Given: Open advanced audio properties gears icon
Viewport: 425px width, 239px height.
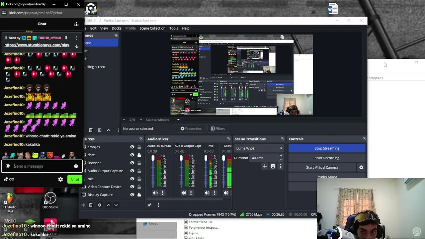Looking at the screenshot, I should [149, 205].
